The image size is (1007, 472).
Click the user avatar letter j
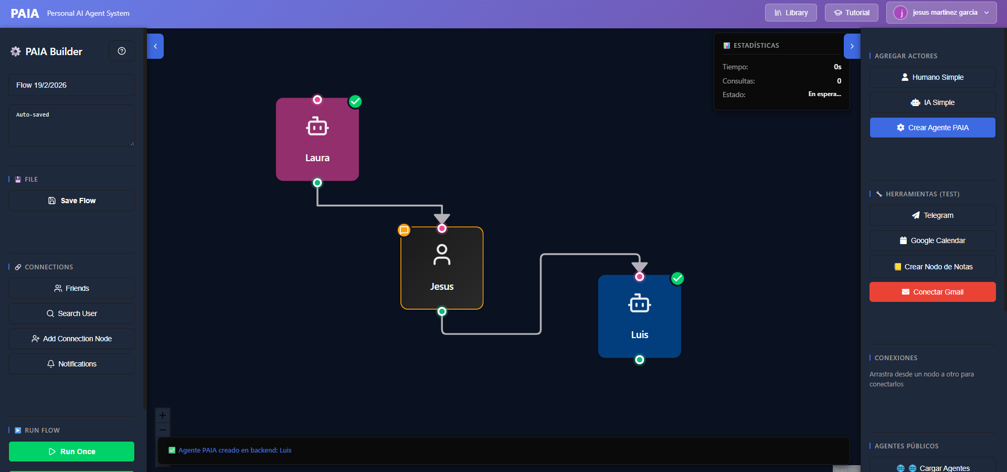tap(900, 13)
